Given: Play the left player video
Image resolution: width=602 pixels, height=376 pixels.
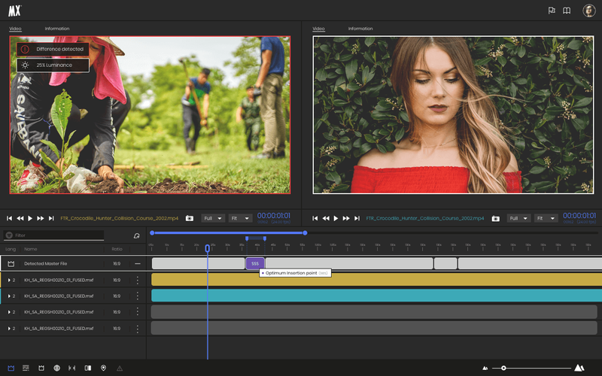Looking at the screenshot, I should [30, 218].
